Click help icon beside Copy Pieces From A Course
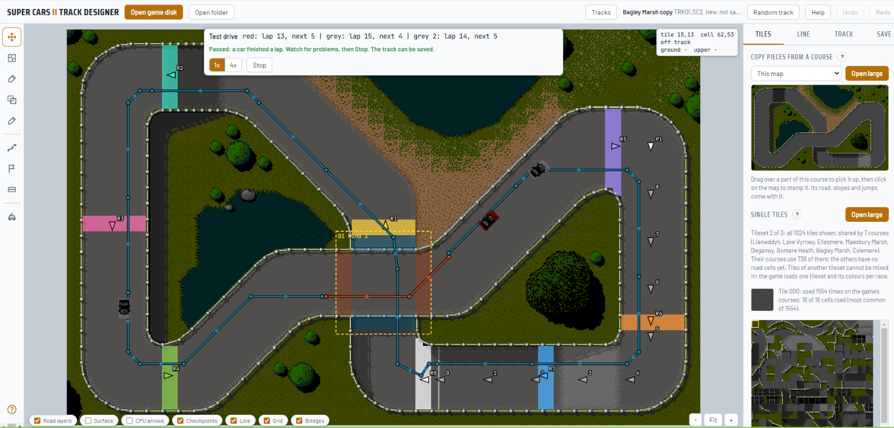Screen dimensions: 894x428 point(843,56)
